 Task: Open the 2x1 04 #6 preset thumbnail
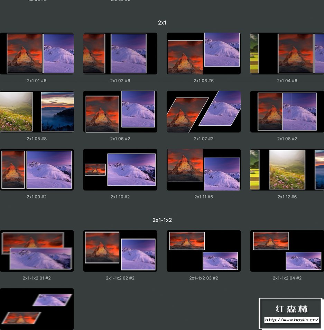click(x=287, y=53)
